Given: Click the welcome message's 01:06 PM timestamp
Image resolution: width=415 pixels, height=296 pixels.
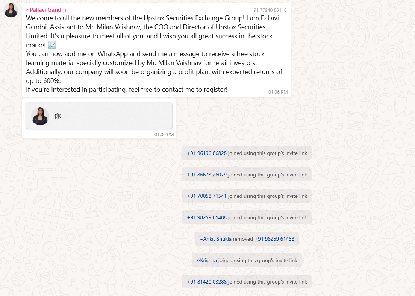Looking at the screenshot, I should pyautogui.click(x=278, y=92).
